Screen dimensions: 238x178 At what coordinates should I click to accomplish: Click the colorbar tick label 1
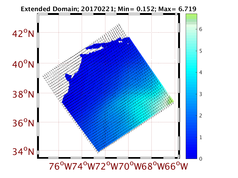[x=200, y=138]
